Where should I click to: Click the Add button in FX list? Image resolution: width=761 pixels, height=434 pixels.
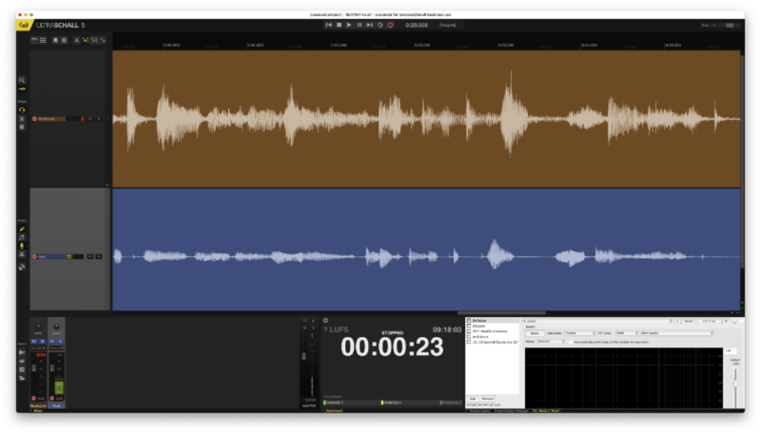pyautogui.click(x=473, y=399)
